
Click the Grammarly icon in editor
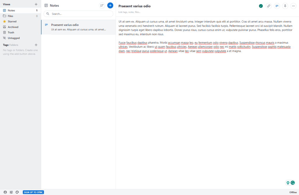tap(292, 183)
